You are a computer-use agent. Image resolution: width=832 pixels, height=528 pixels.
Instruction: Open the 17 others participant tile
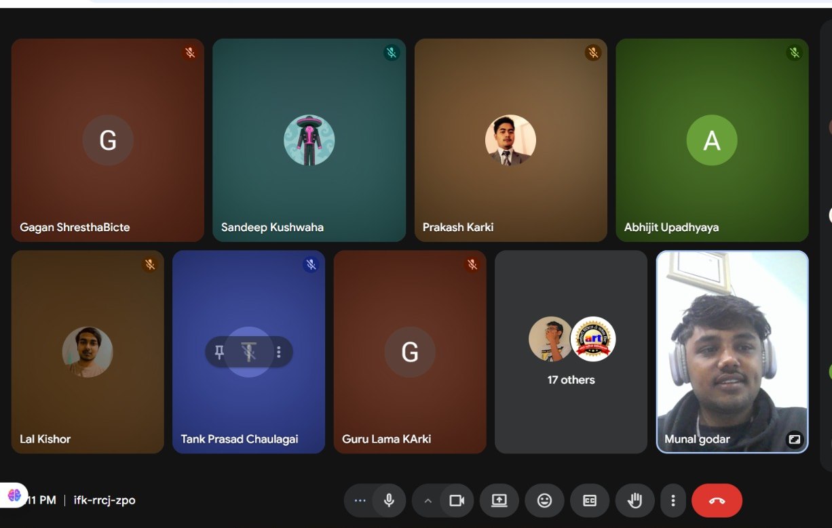pyautogui.click(x=571, y=352)
